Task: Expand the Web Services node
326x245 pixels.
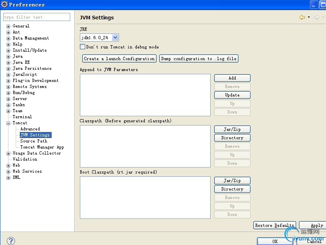Action: click(x=8, y=172)
